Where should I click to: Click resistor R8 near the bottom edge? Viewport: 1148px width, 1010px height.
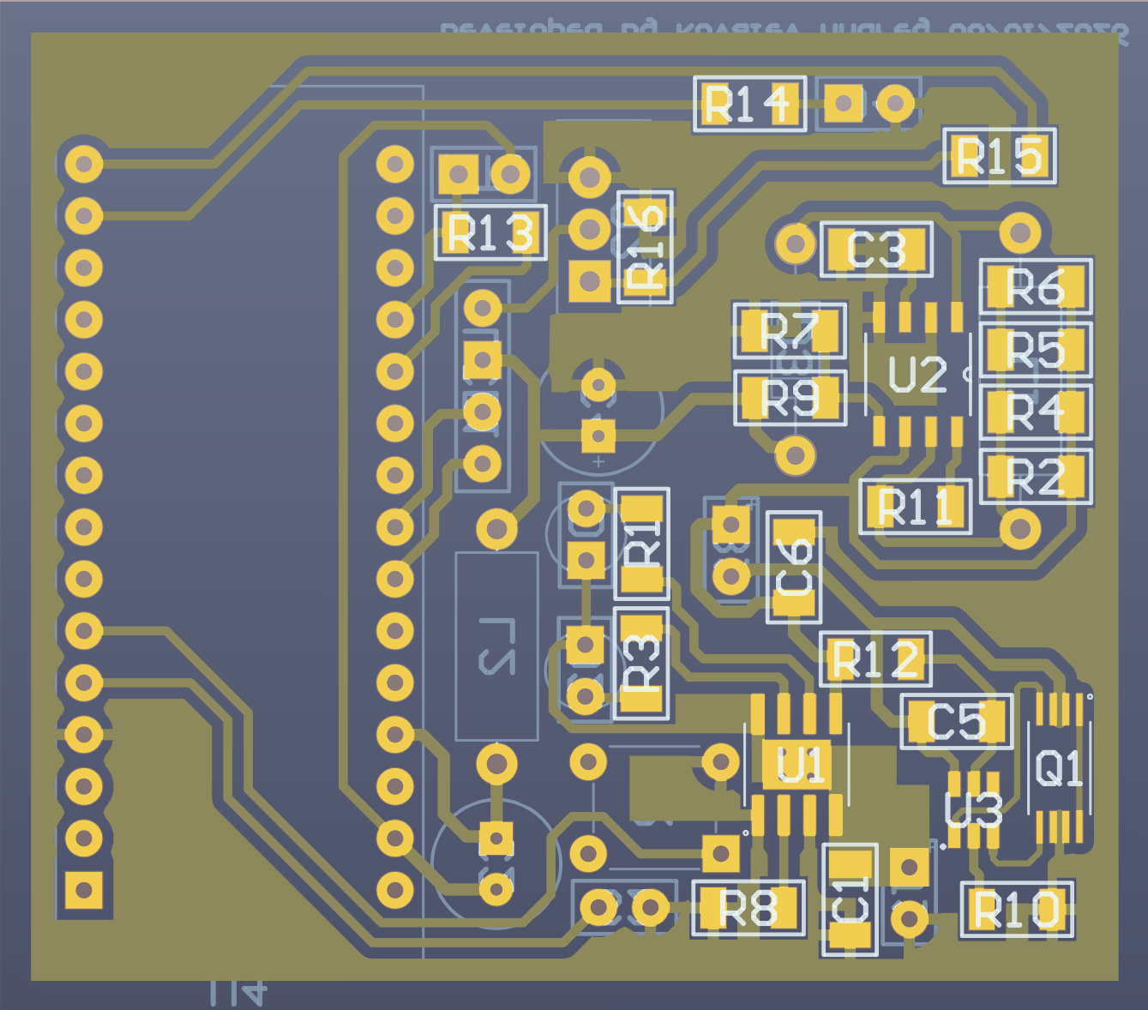[749, 908]
